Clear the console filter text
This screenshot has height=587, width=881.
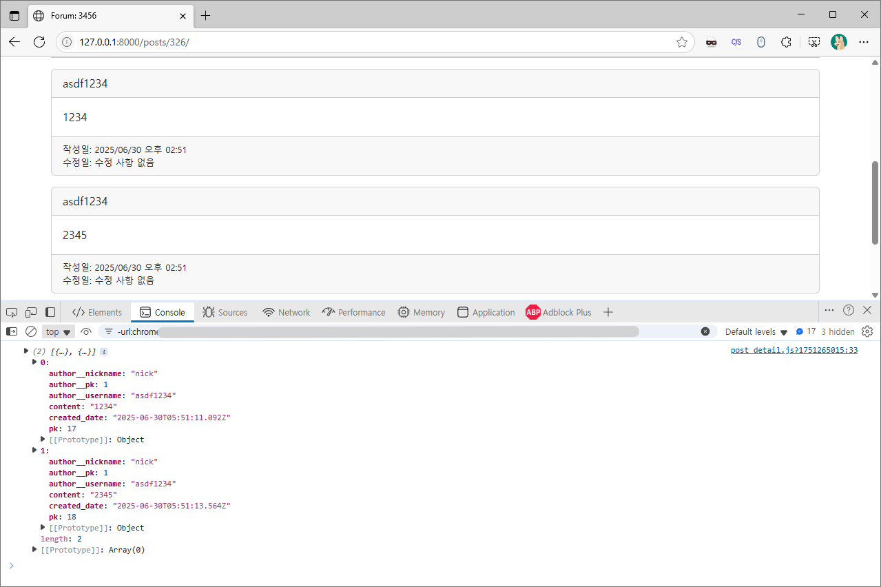pyautogui.click(x=705, y=331)
